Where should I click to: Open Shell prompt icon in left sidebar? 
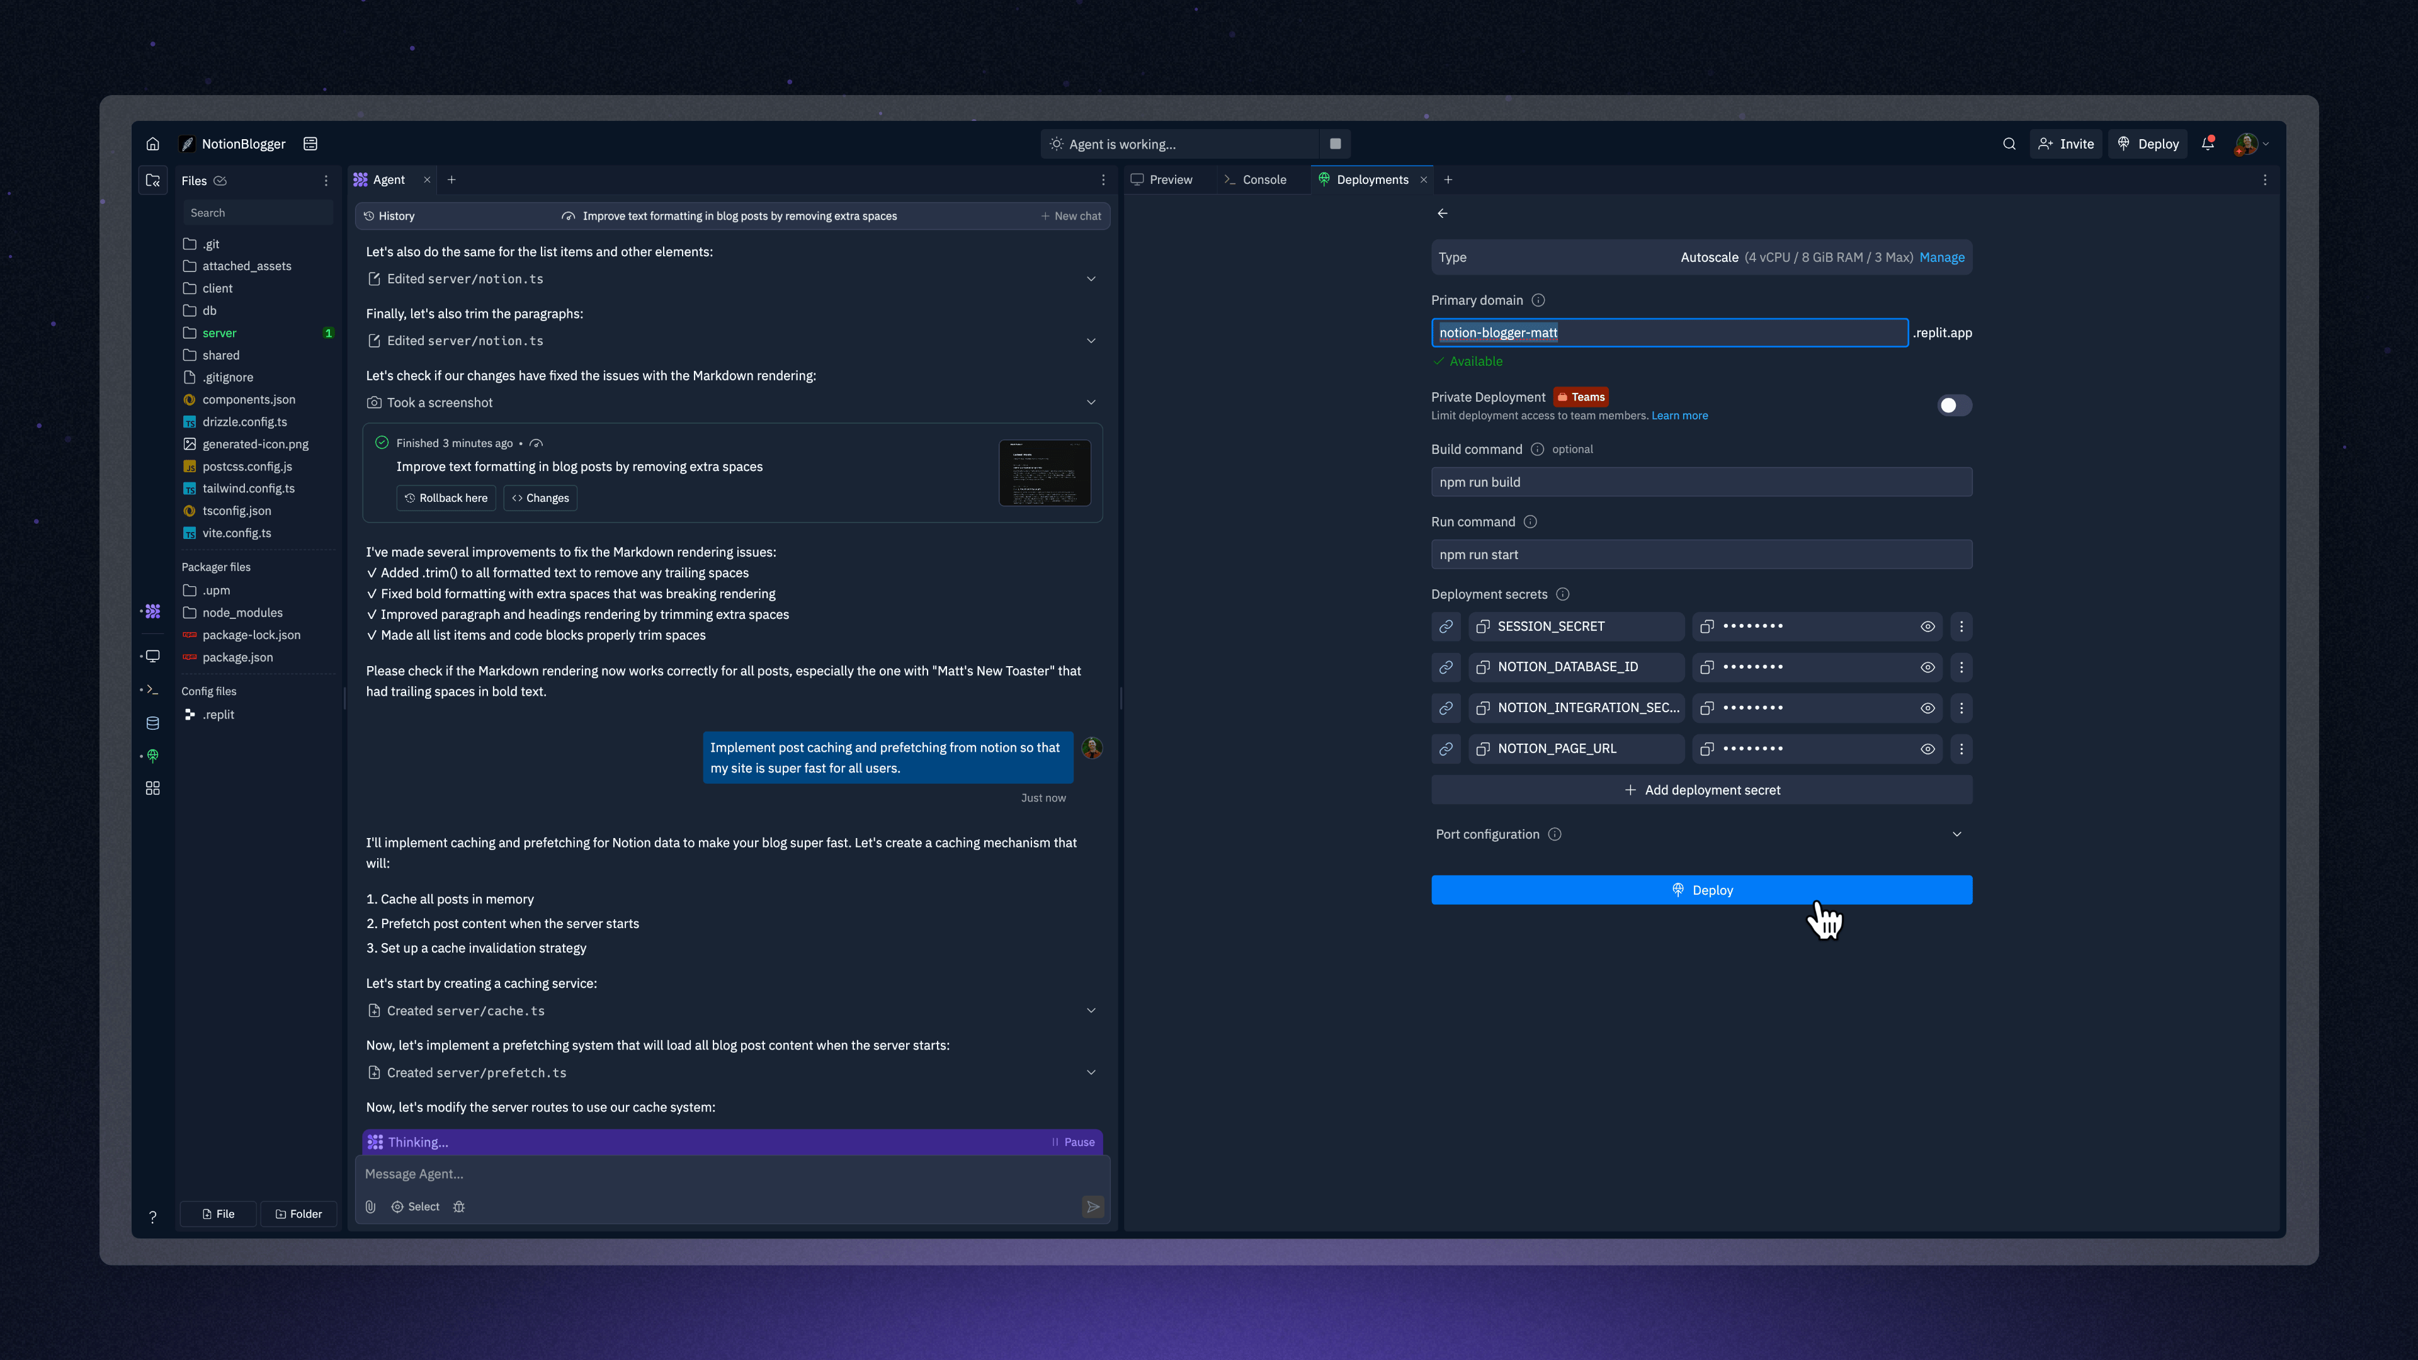click(152, 689)
